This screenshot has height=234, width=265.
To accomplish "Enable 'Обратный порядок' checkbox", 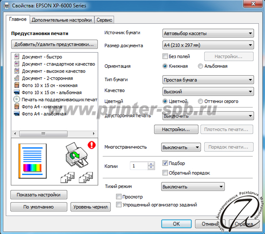I will coord(165,173).
